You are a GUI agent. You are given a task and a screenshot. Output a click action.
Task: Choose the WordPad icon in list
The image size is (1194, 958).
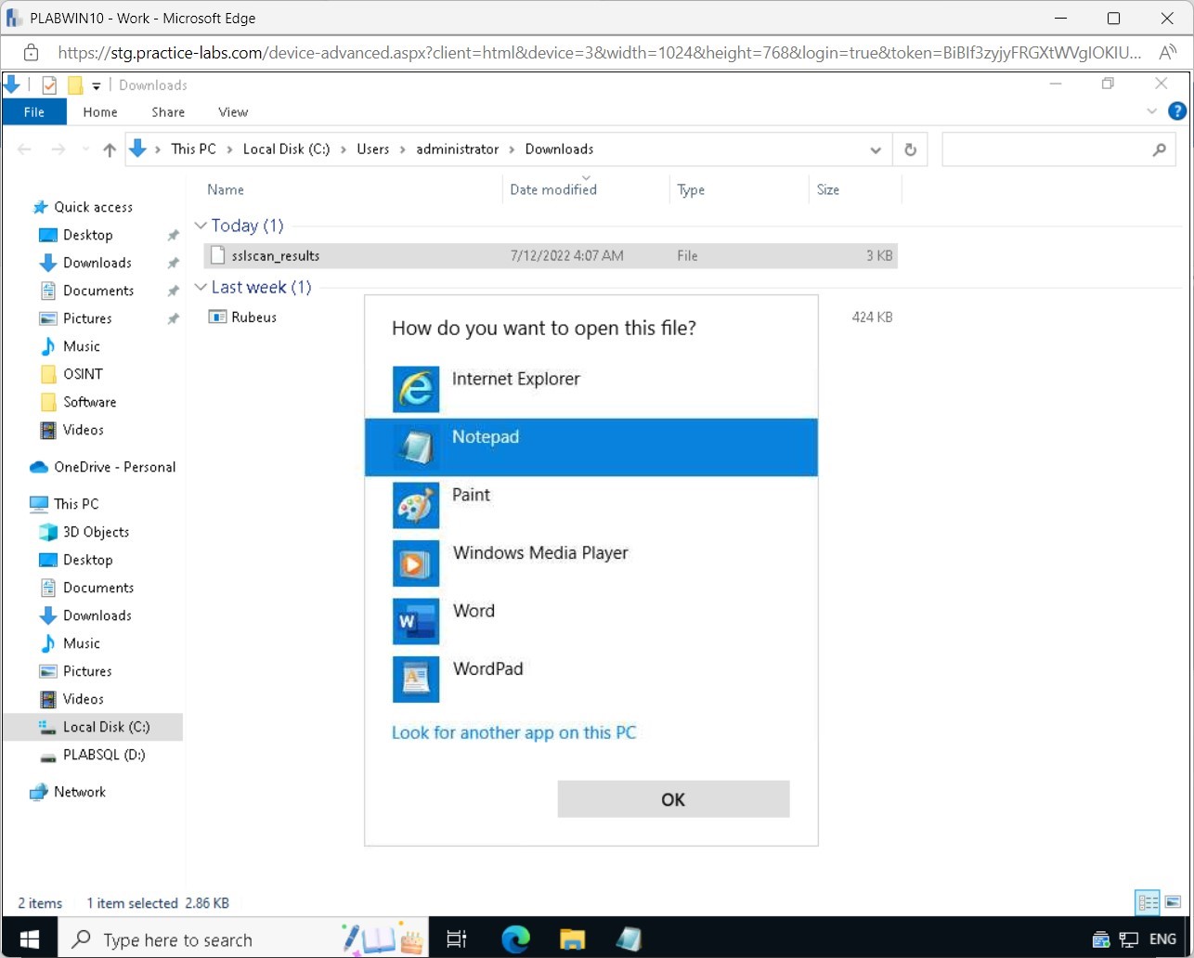415,679
